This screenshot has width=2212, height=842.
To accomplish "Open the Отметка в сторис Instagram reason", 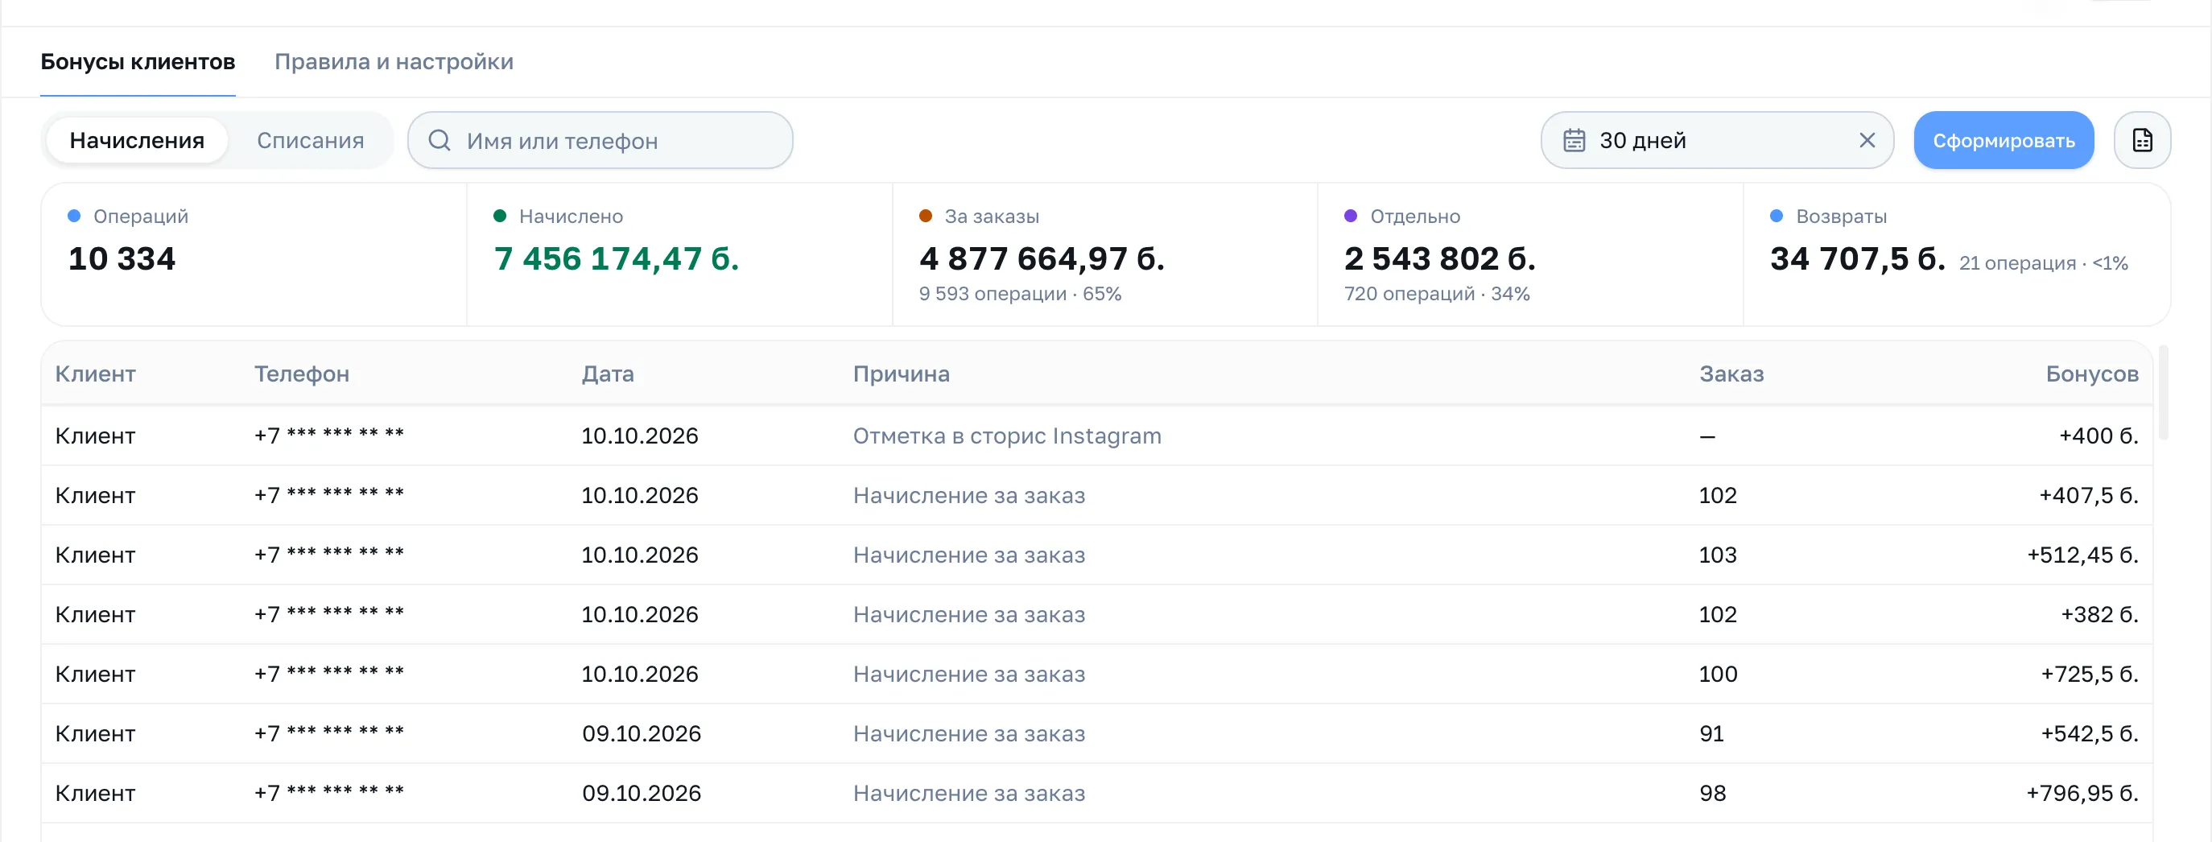I will [1006, 435].
